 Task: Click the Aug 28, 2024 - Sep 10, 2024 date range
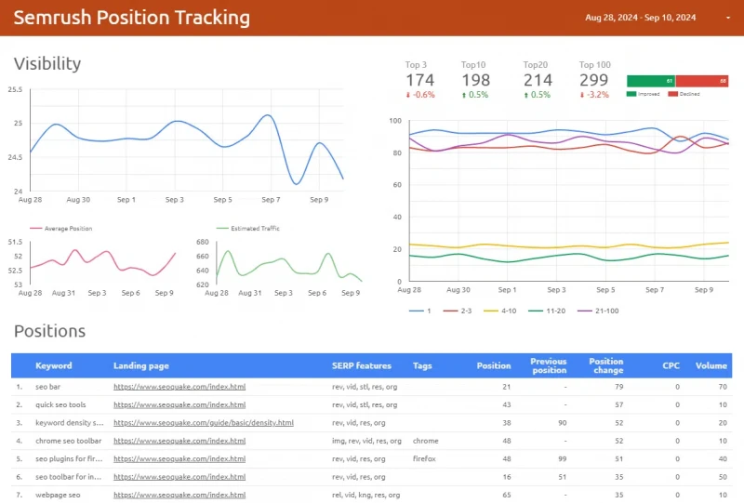640,18
